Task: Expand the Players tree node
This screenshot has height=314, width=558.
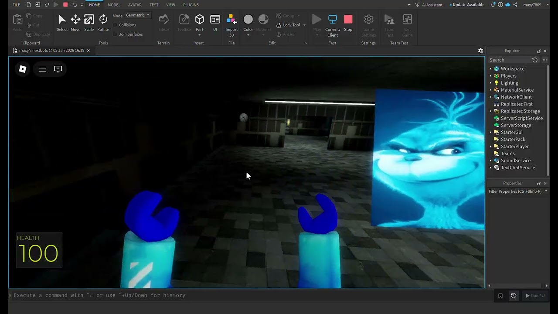Action: pos(490,76)
